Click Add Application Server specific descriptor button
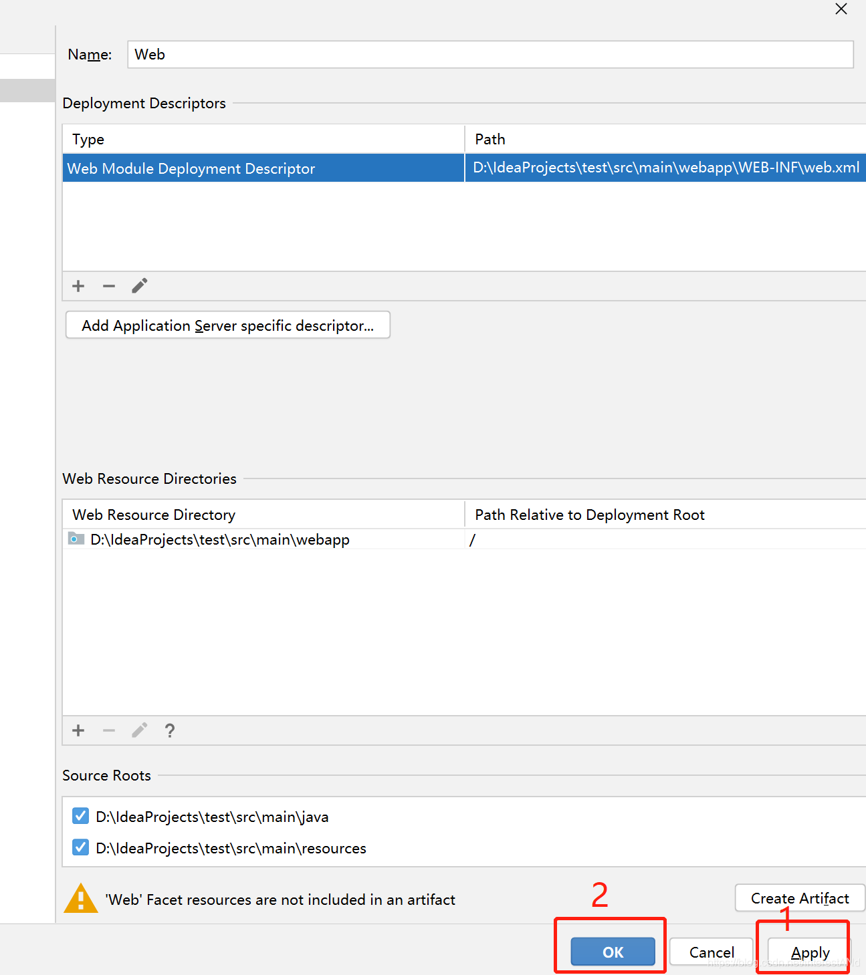Viewport: 866px width, 975px height. pyautogui.click(x=228, y=325)
